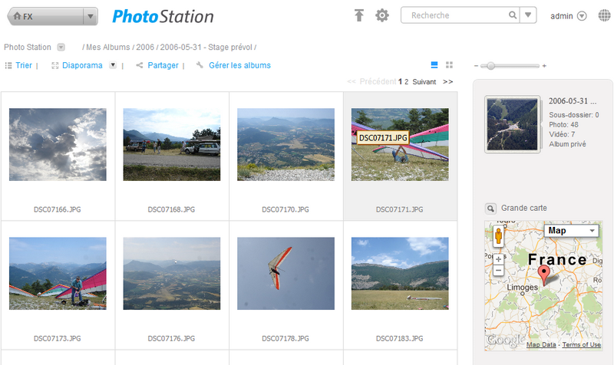The image size is (614, 365).
Task: Click the Street View pegman icon
Action: tap(498, 236)
